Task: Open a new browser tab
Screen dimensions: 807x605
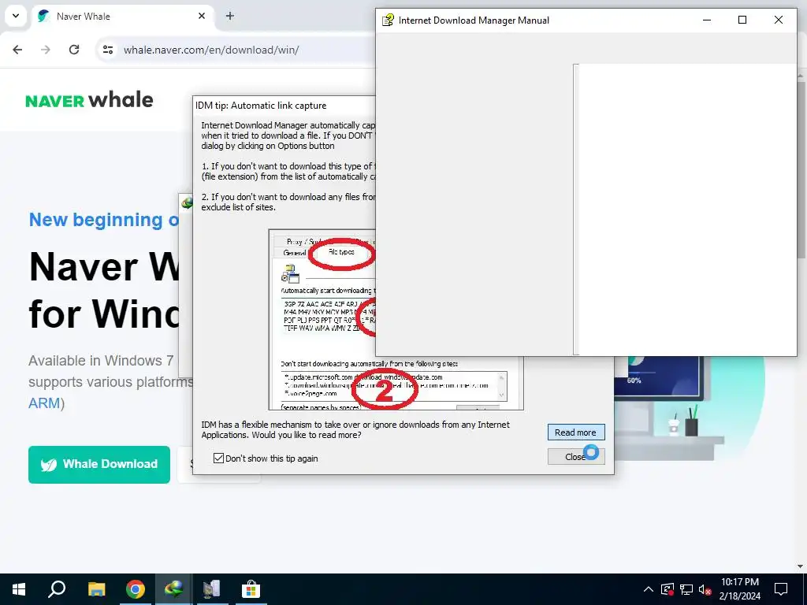Action: (x=230, y=16)
